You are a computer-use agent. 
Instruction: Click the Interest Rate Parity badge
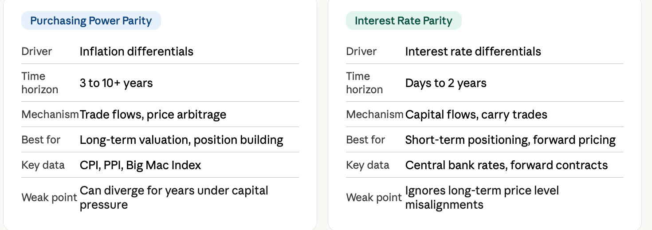coord(404,20)
